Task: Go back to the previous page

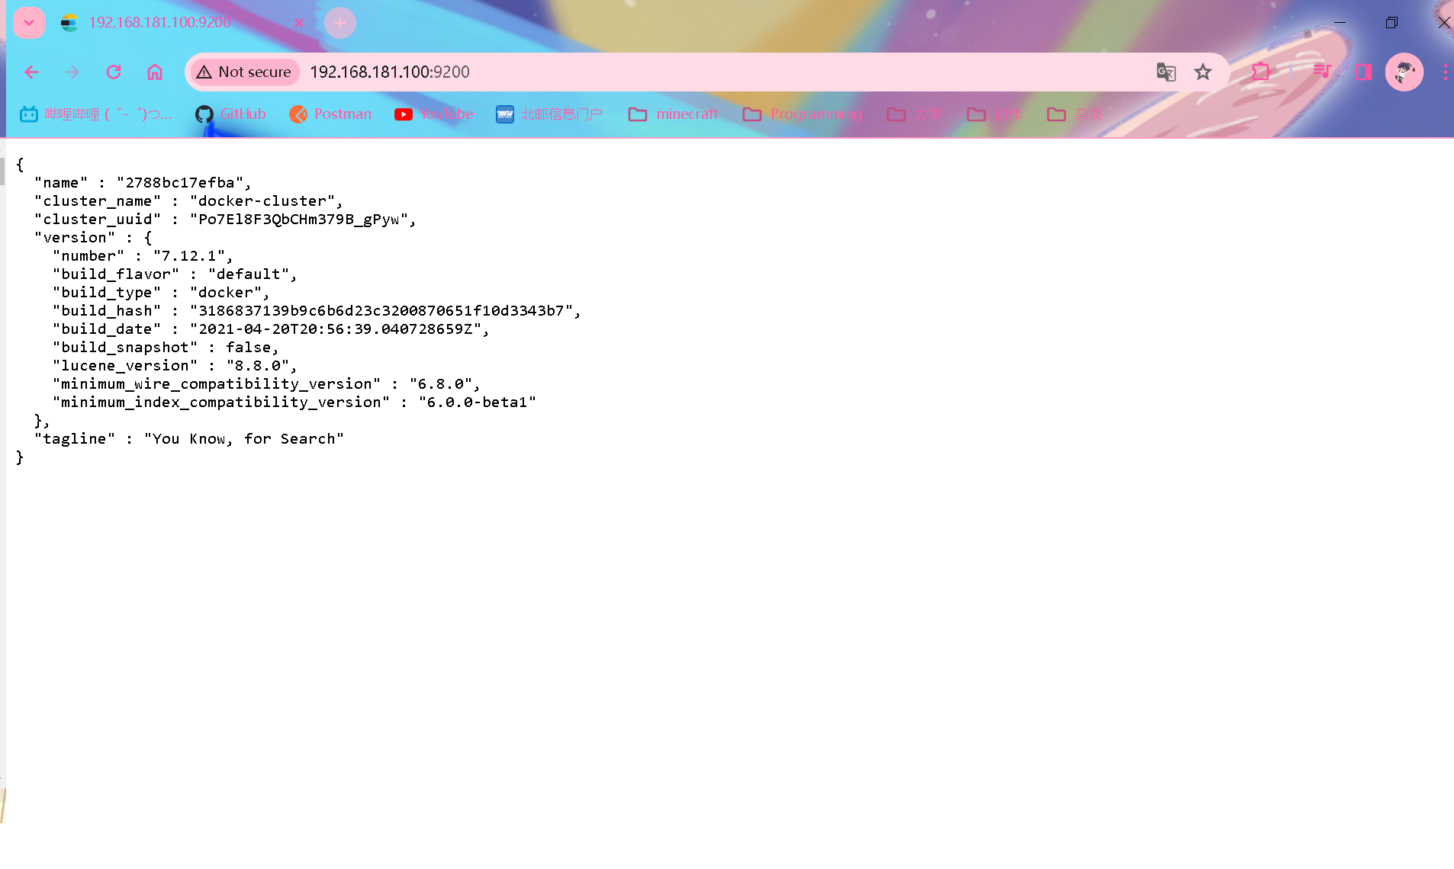Action: [x=31, y=72]
